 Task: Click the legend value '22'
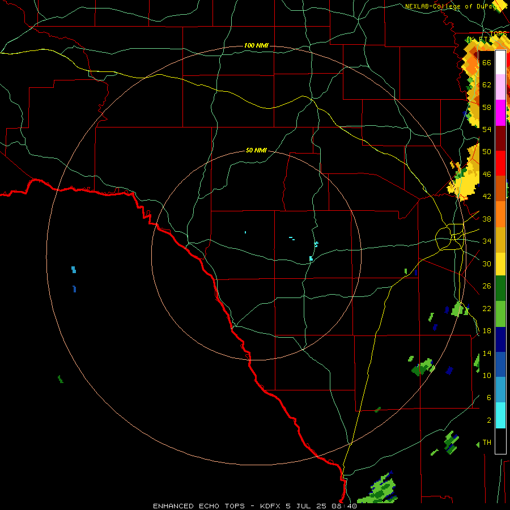[x=487, y=309]
